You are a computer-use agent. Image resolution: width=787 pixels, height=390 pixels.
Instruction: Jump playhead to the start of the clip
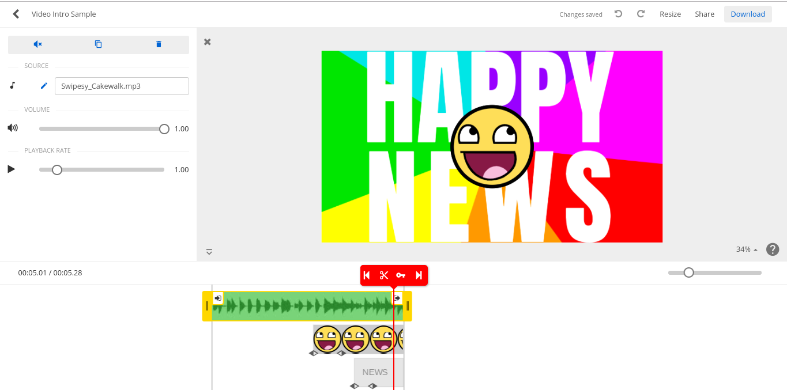367,275
